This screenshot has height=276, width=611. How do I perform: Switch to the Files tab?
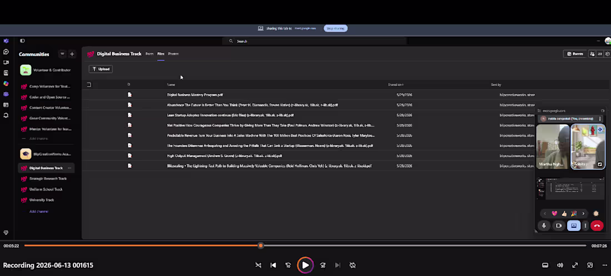pyautogui.click(x=161, y=54)
